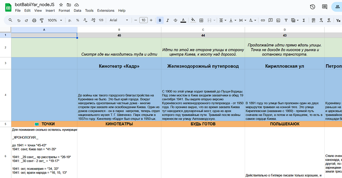
Task: Toggle Bold formatting
Action: 160,20
